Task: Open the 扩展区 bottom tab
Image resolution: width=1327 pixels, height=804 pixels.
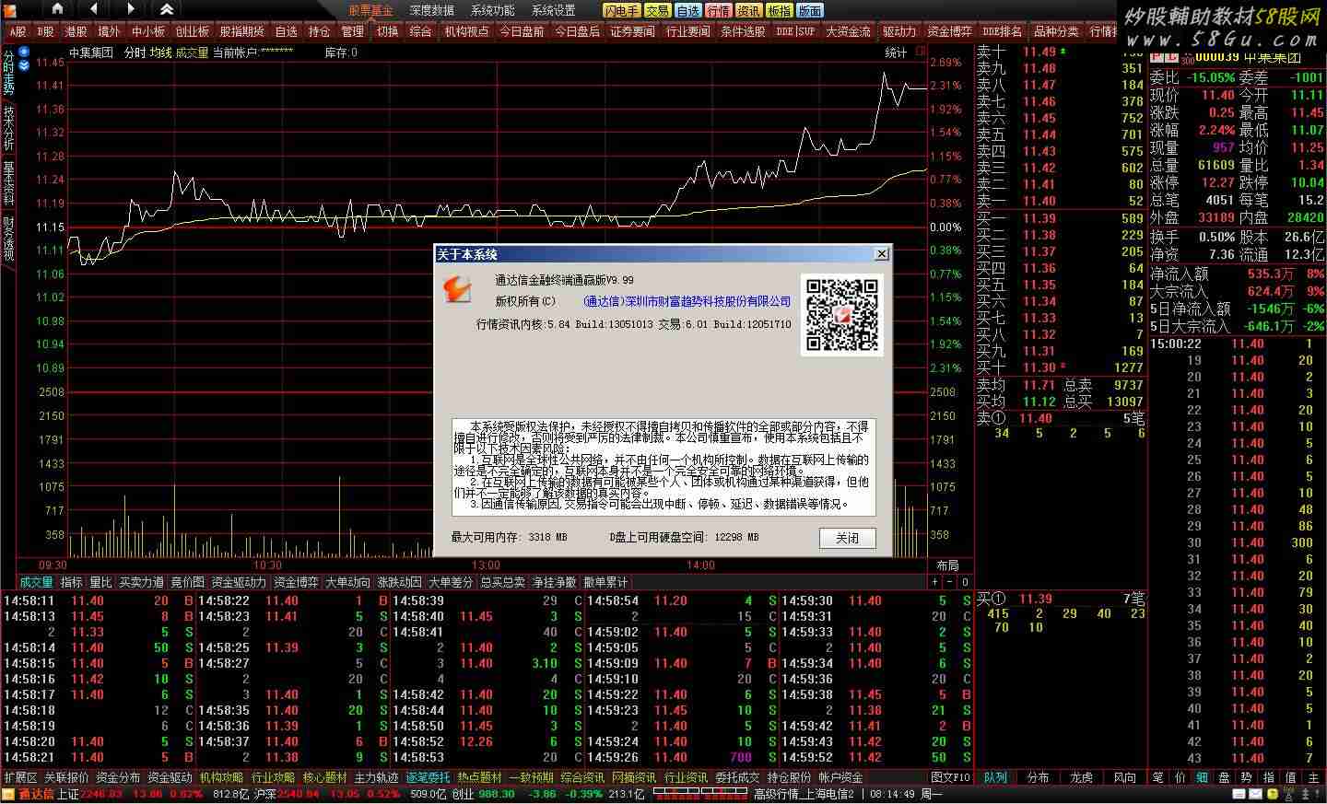Action: [21, 777]
